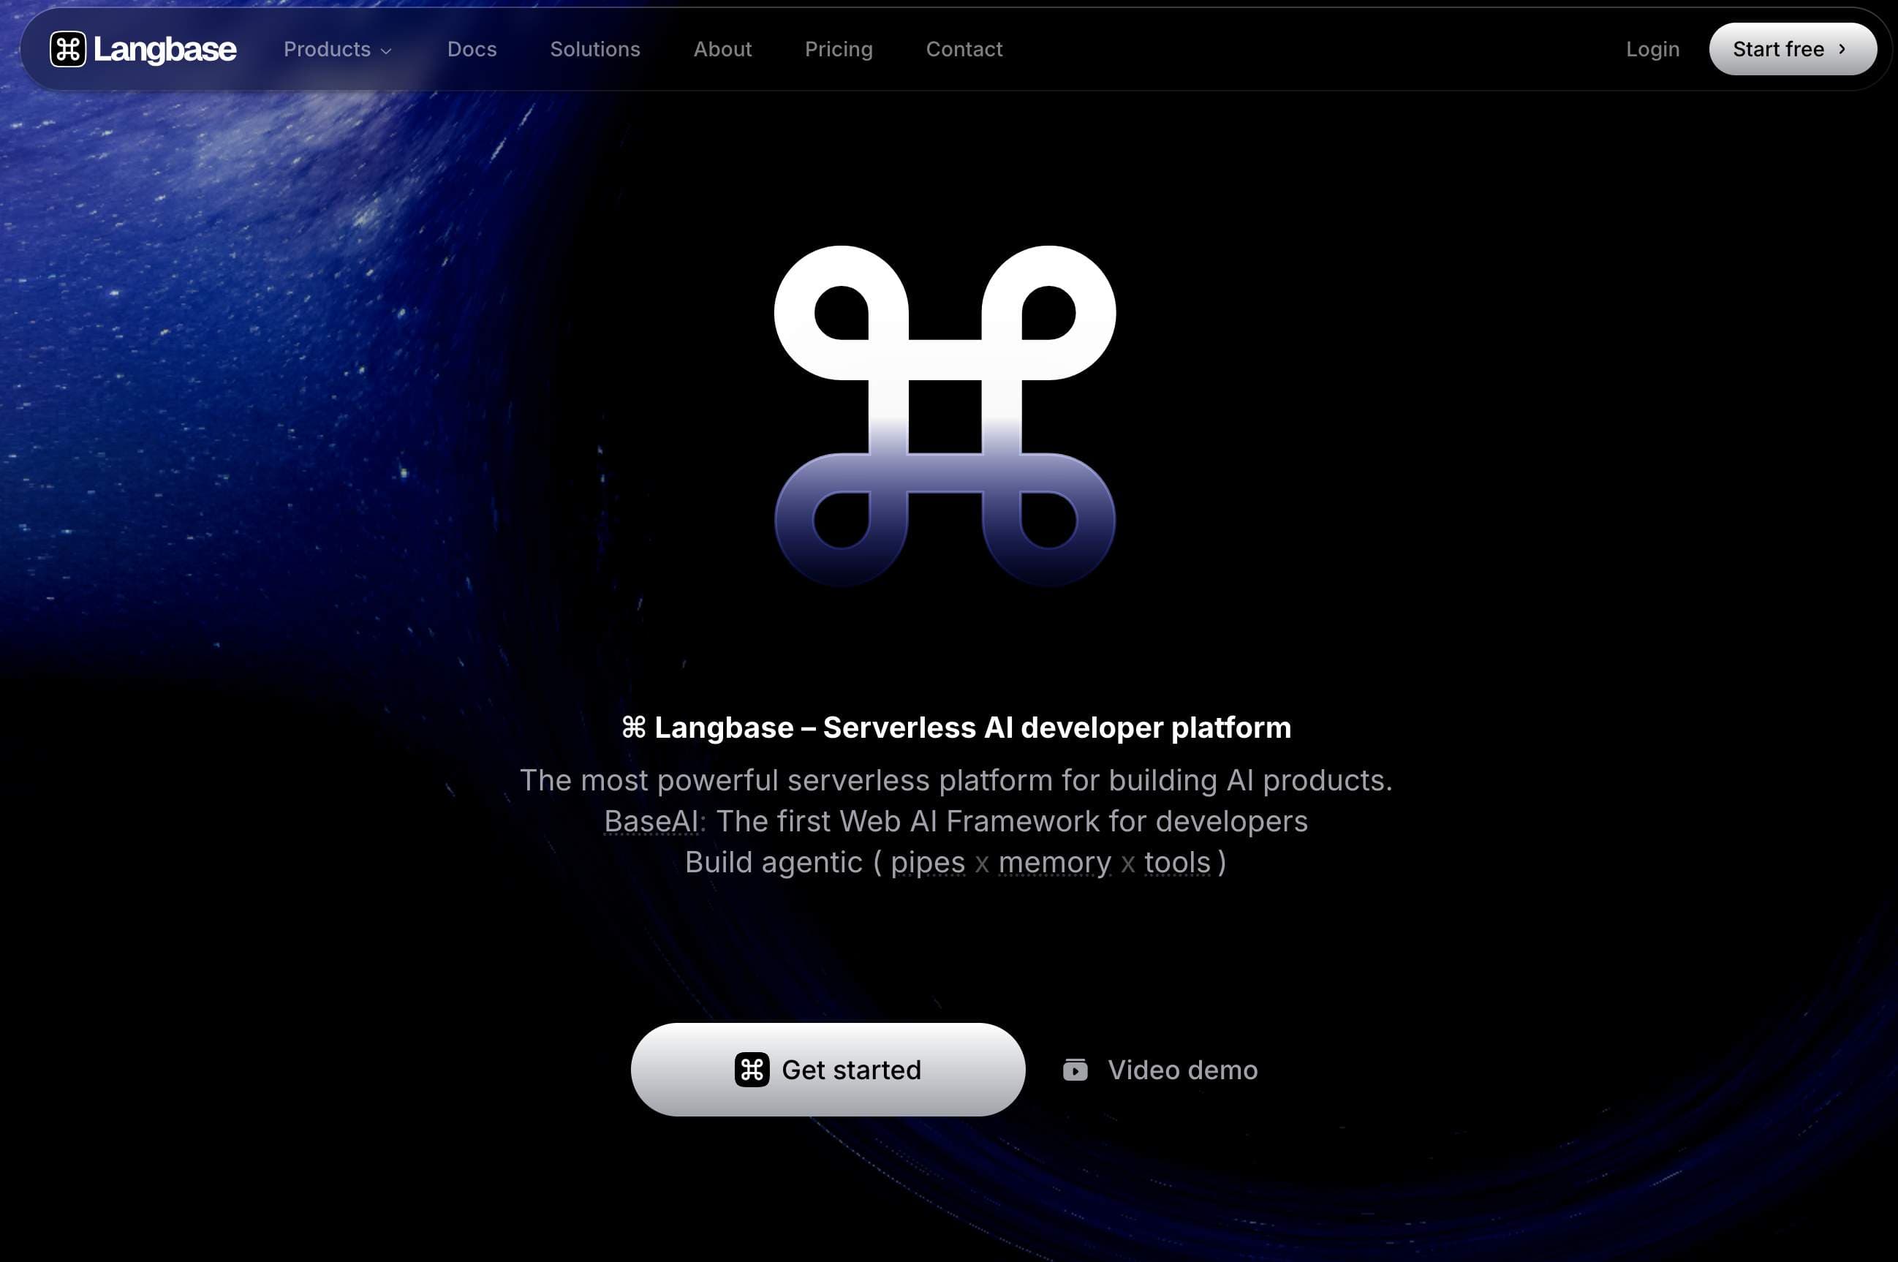Viewport: 1898px width, 1262px height.
Task: Follow the pipes underlined link
Action: [x=927, y=863]
